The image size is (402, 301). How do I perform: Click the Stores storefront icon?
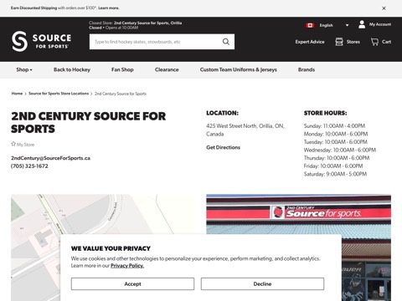coord(339,42)
